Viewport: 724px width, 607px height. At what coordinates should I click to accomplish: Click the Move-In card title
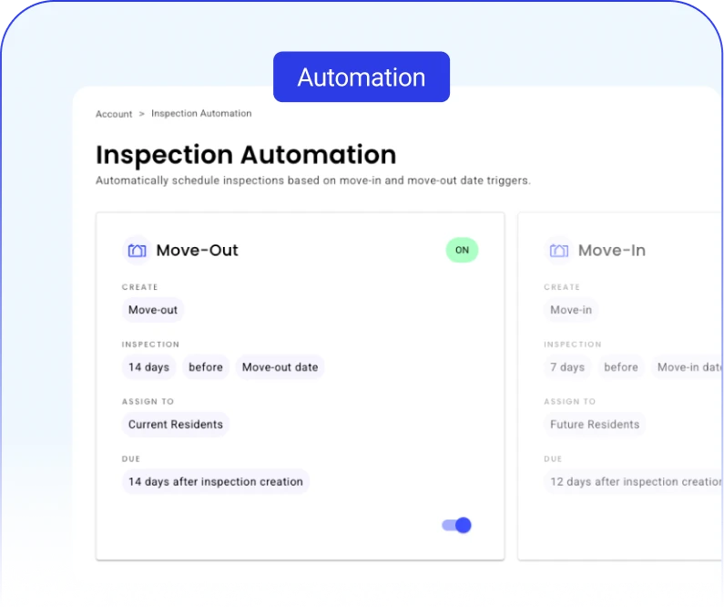tap(612, 250)
